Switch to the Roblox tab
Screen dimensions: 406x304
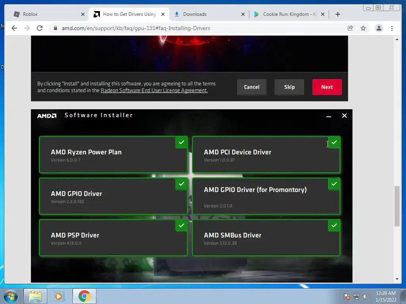[x=47, y=14]
